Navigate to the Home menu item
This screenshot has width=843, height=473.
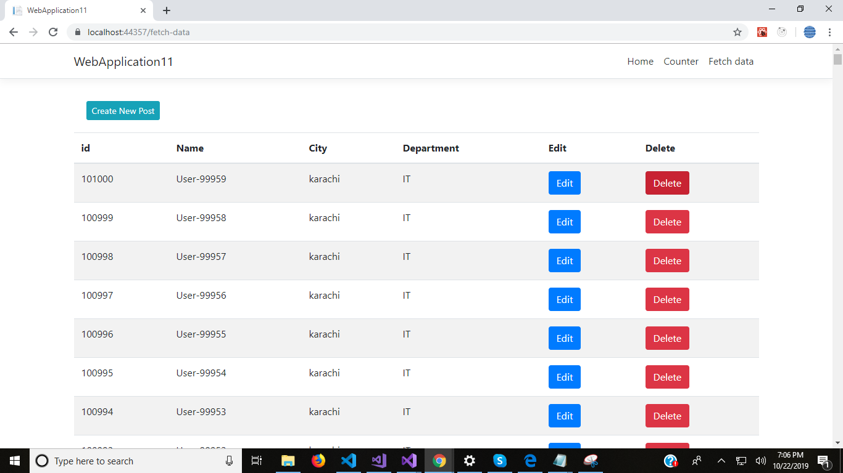(x=640, y=61)
